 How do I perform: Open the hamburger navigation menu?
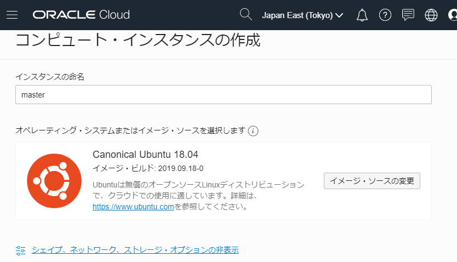(12, 15)
